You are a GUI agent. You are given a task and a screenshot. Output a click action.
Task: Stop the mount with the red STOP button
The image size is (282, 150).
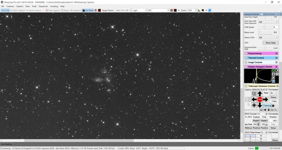click(x=260, y=99)
